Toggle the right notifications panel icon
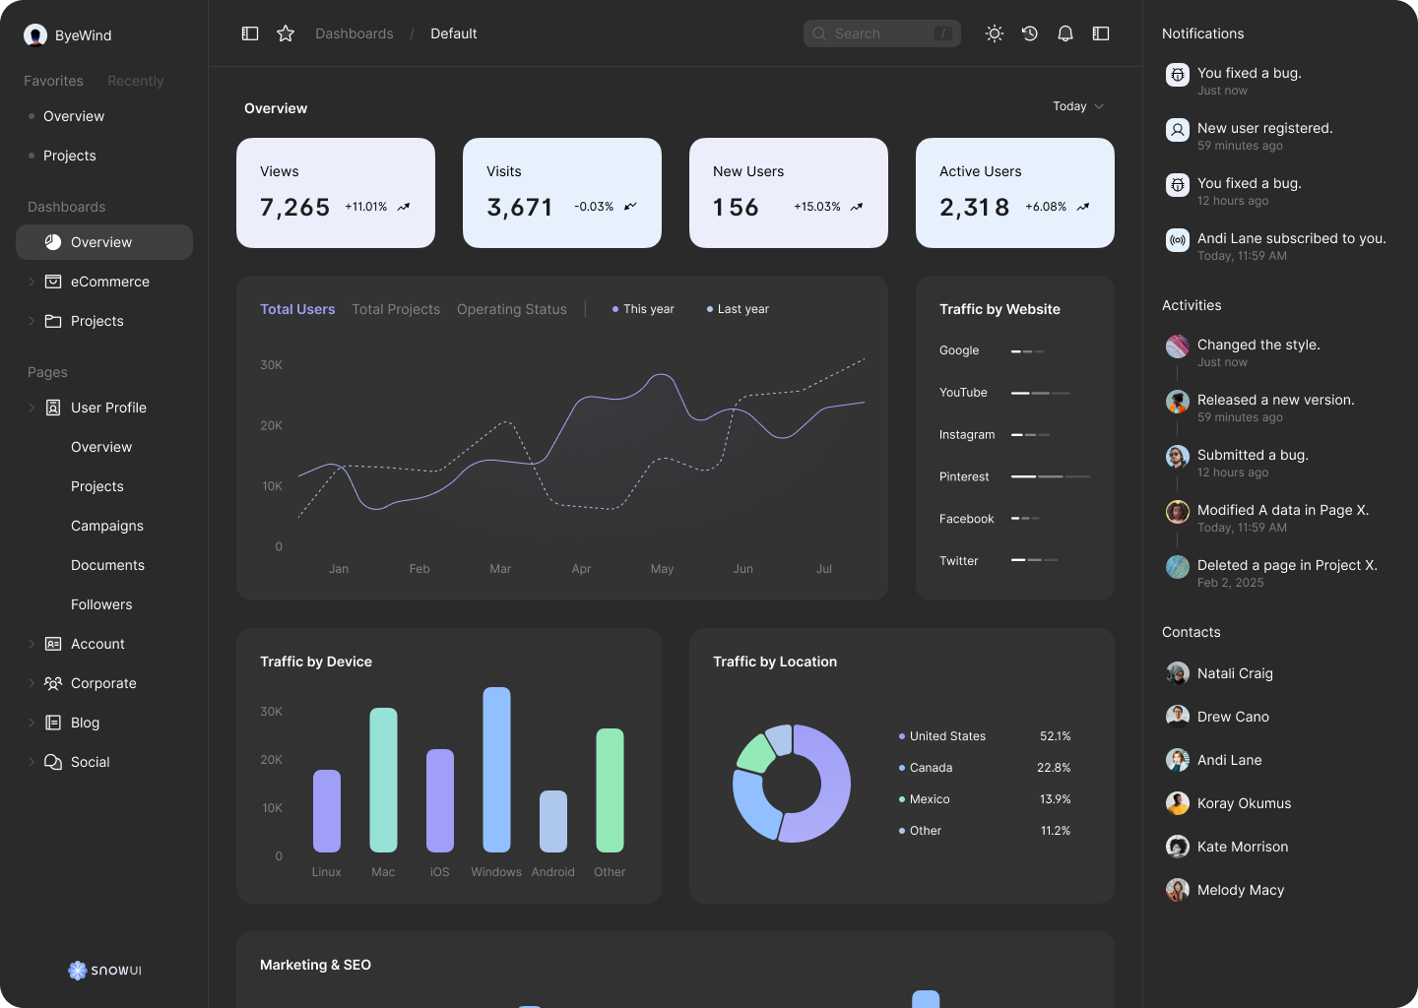 [x=1100, y=32]
